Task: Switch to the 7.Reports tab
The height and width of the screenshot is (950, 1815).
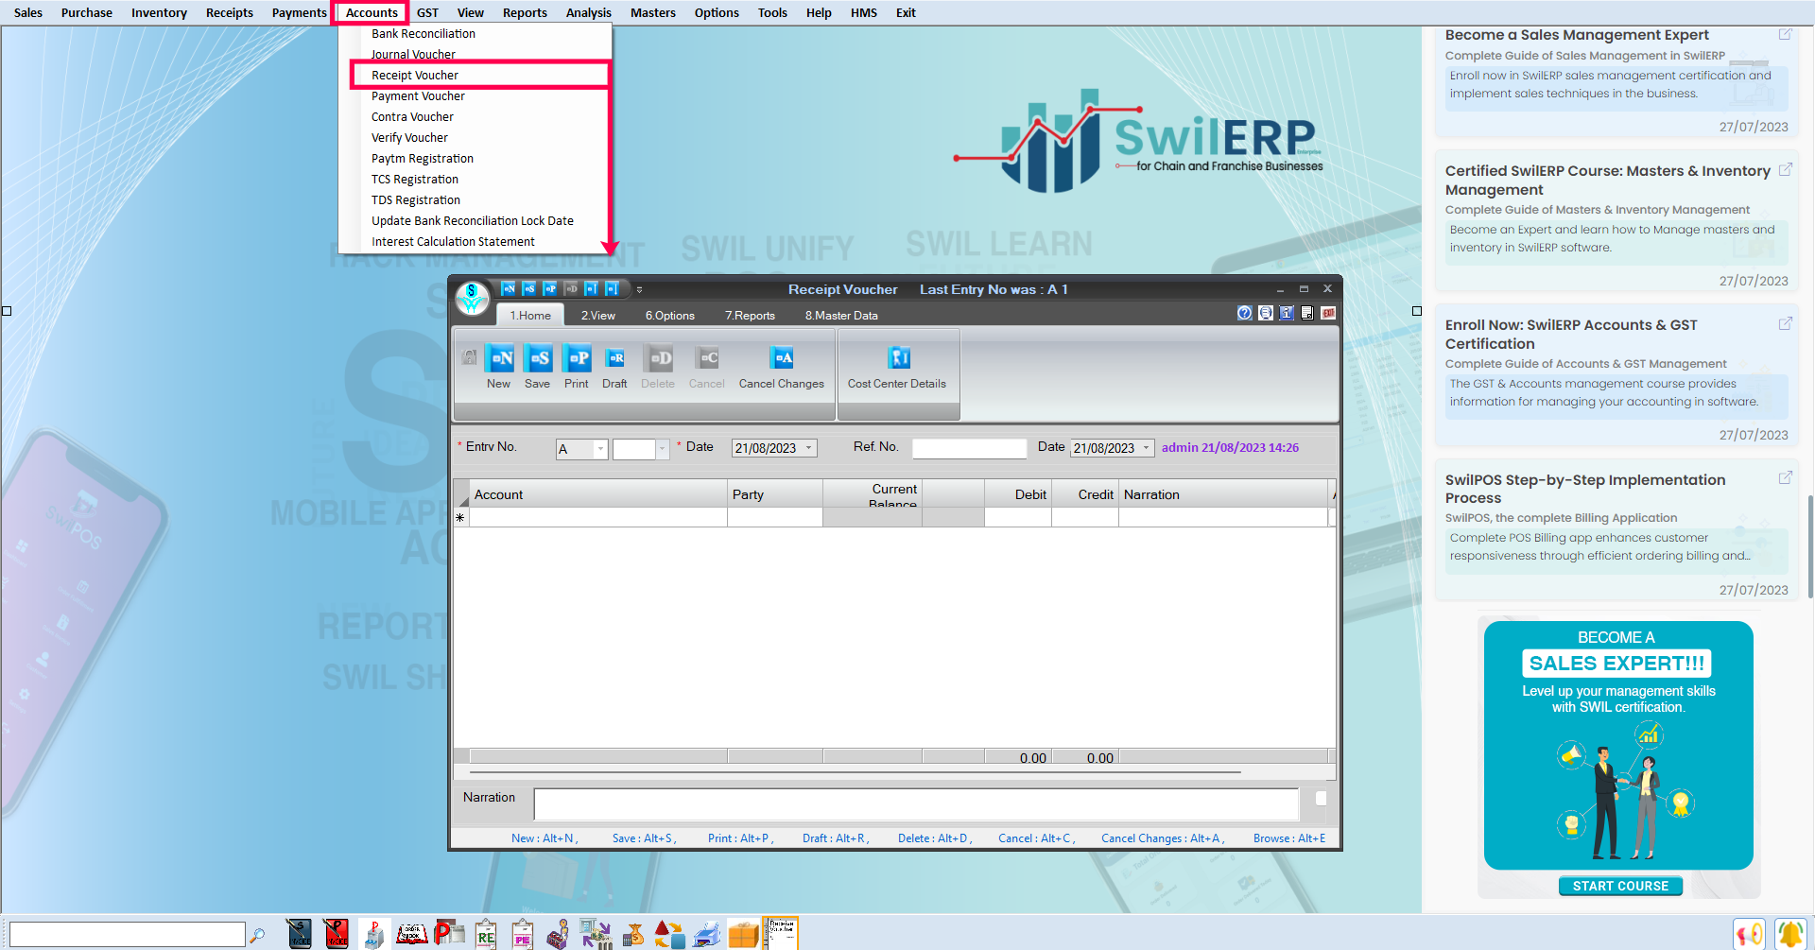Action: [x=750, y=316]
